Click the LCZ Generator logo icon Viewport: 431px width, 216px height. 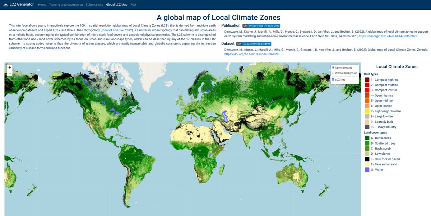5,5
